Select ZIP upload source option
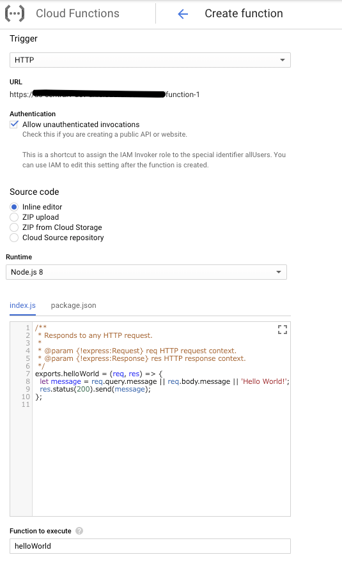342x564 pixels. [x=14, y=217]
